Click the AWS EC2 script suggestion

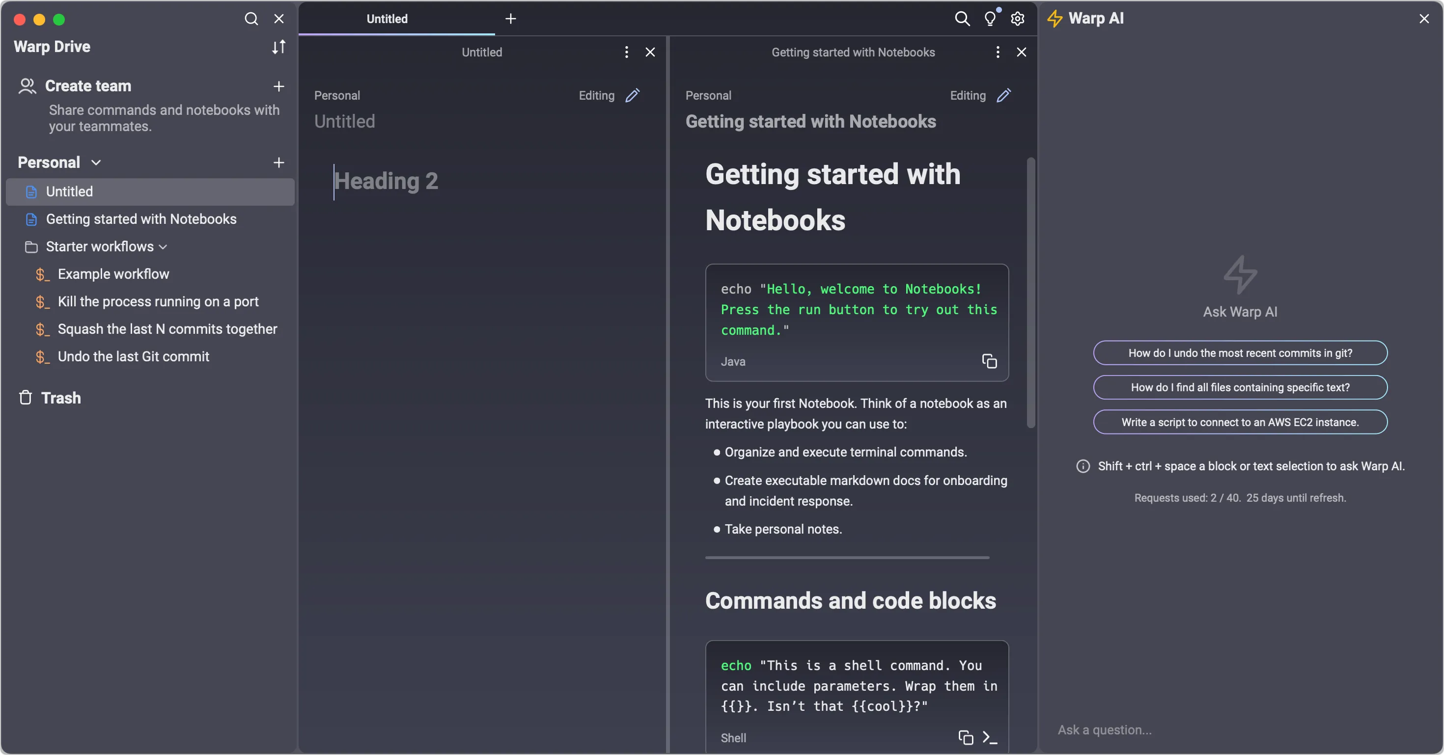[1240, 422]
